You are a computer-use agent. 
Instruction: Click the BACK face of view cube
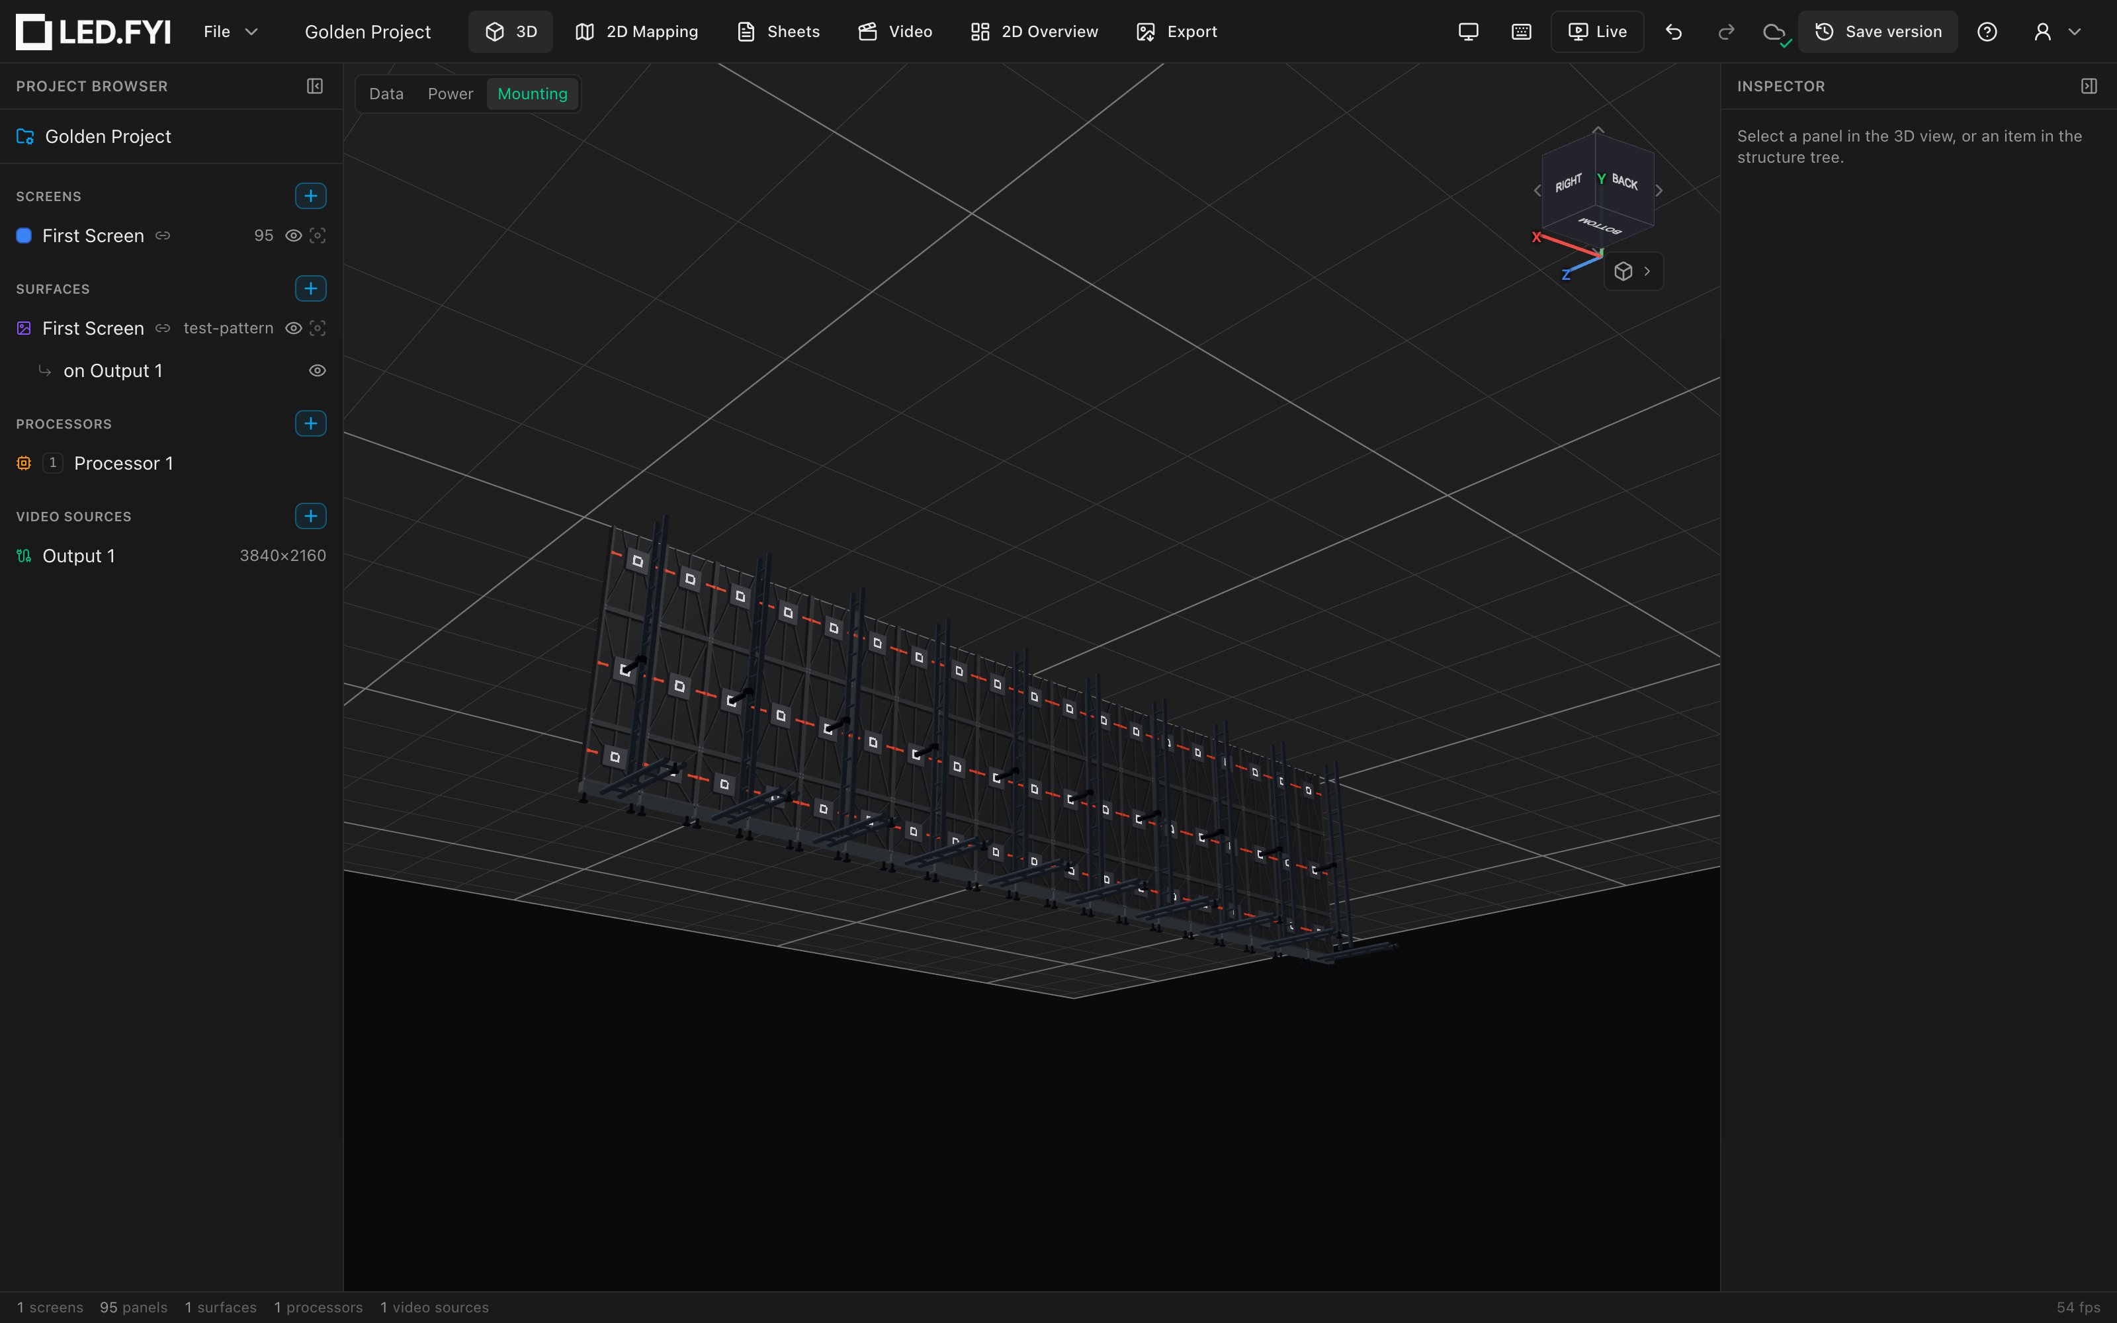1625,182
